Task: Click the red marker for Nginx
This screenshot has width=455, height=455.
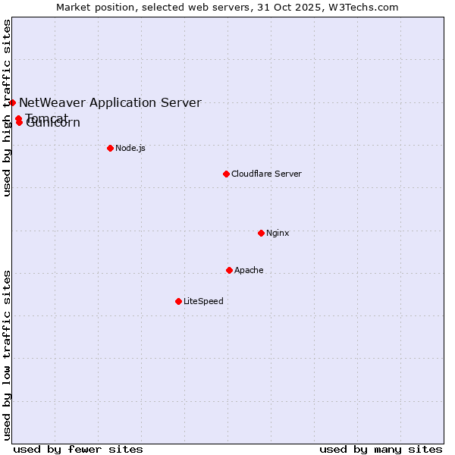Action: 261,233
